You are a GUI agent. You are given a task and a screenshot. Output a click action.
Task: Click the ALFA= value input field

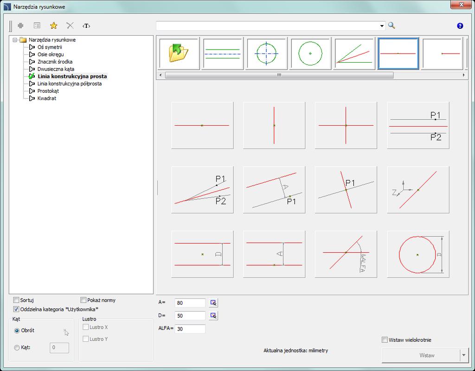(x=190, y=329)
